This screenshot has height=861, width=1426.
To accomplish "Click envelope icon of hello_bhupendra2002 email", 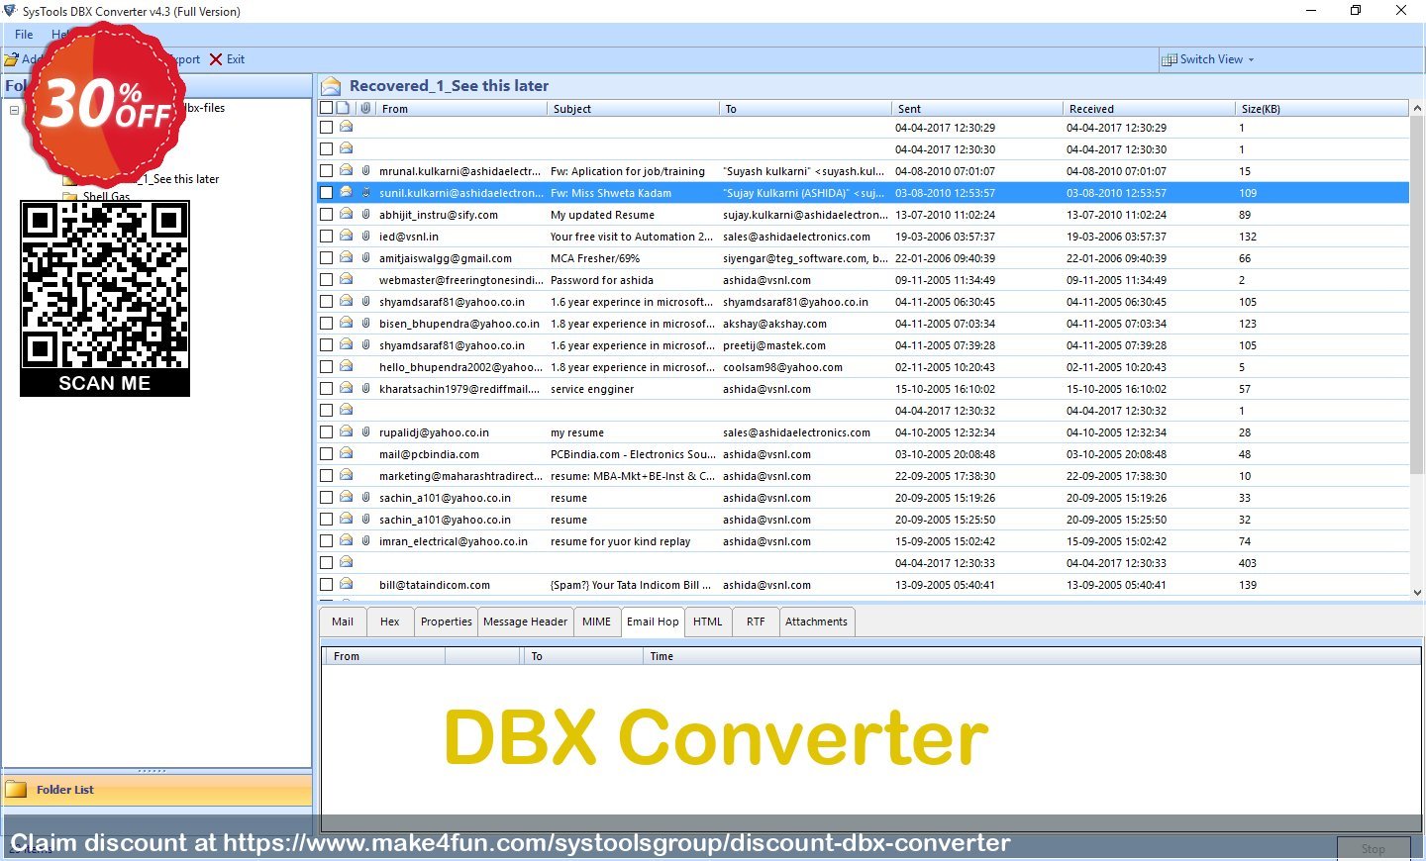I will [346, 366].
